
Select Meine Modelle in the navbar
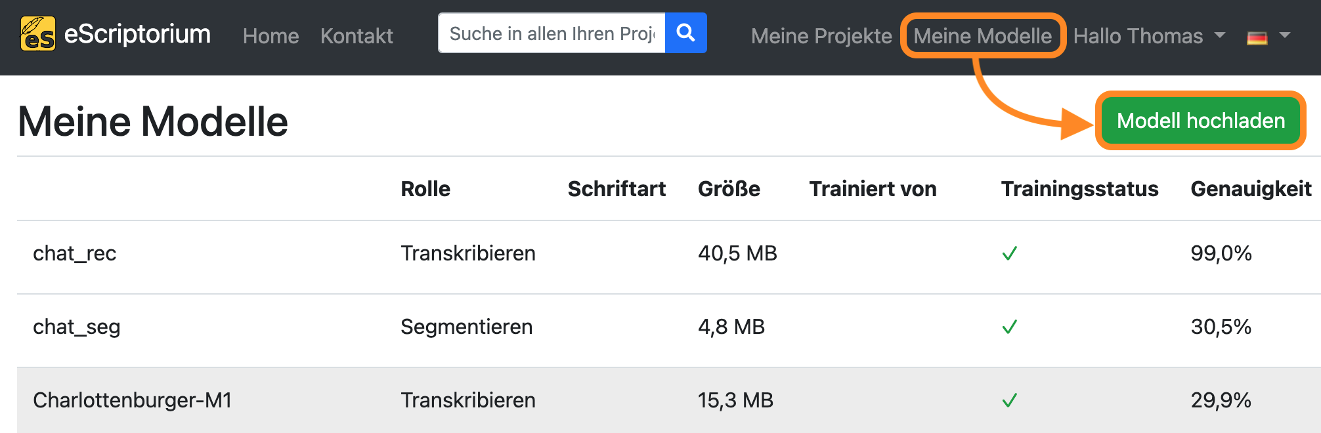982,36
